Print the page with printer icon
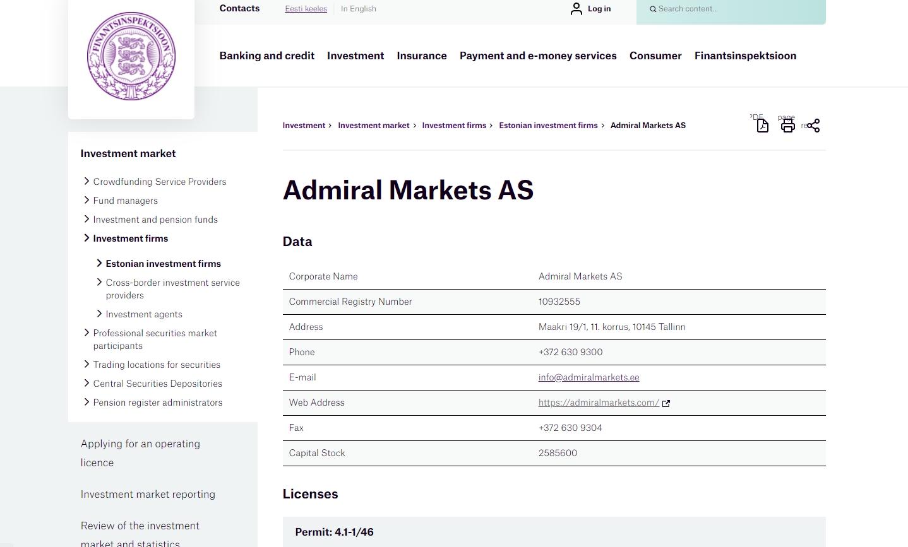The width and height of the screenshot is (908, 547). point(787,126)
